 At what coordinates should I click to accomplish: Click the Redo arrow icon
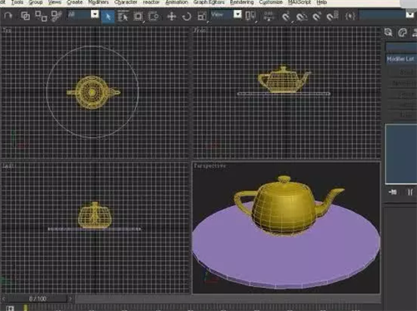tap(8, 16)
